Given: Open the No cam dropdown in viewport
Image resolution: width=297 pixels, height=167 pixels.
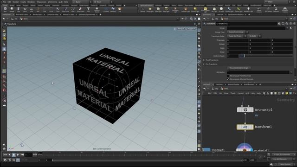Looking at the screenshot, I should pos(191,29).
